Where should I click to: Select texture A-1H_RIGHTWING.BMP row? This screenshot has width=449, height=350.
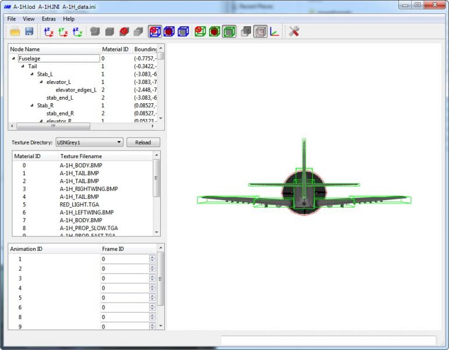click(x=83, y=189)
